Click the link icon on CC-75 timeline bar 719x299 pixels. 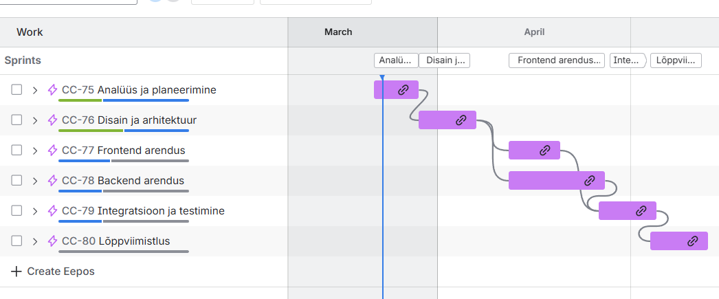point(403,89)
